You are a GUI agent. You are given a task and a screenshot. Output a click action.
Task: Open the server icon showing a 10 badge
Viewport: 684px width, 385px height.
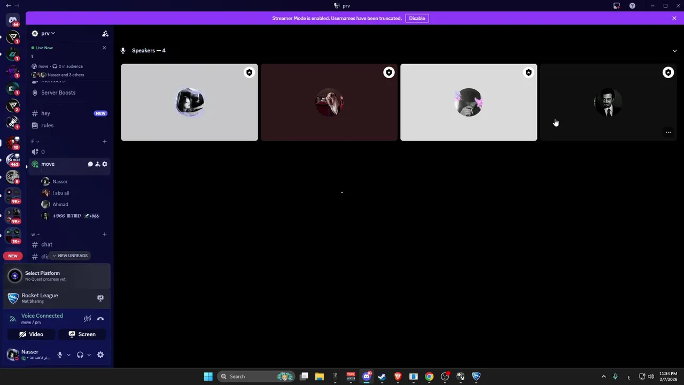pos(13,142)
